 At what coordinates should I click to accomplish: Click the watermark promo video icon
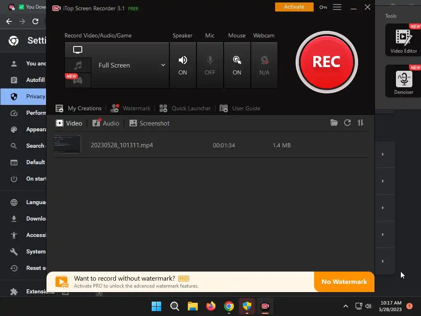click(x=62, y=282)
